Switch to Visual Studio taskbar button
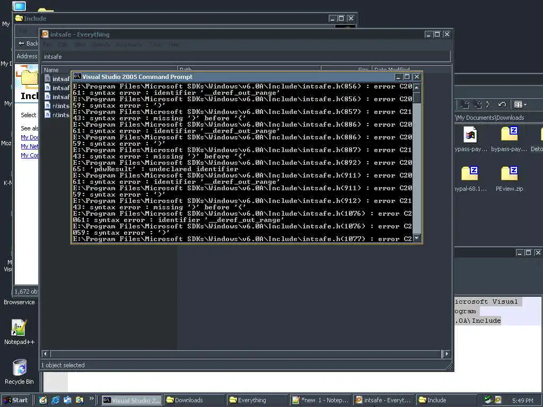Viewport: 543px width, 407px height. [x=132, y=400]
